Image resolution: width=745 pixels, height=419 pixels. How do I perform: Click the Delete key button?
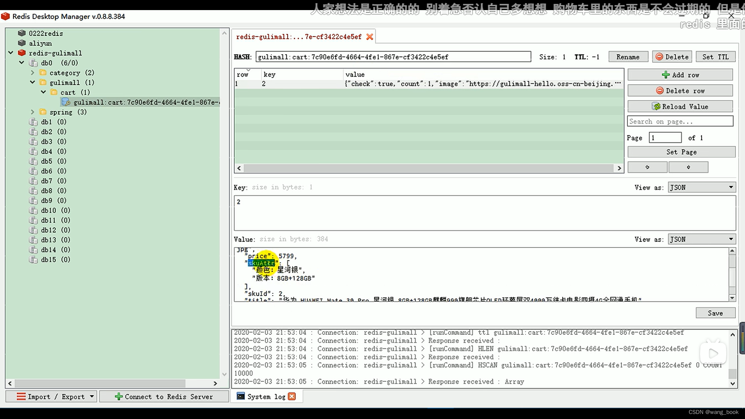coord(672,57)
